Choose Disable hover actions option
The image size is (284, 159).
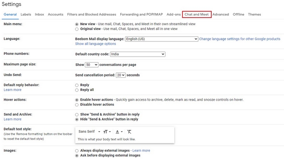point(77,105)
